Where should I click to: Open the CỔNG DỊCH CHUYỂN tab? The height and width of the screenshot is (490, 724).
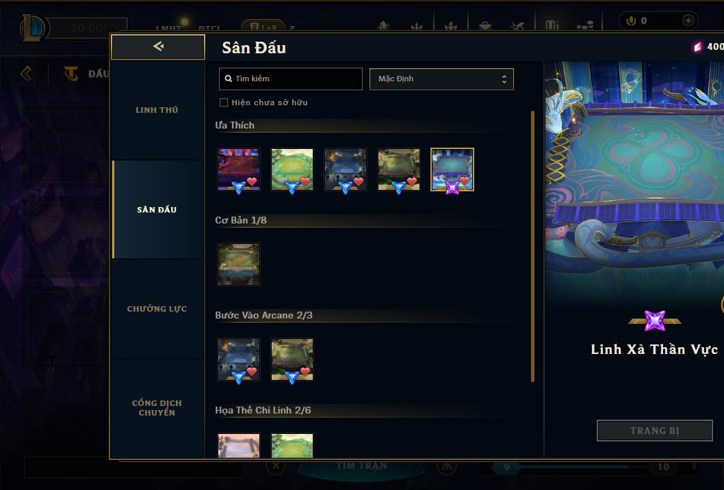(157, 408)
